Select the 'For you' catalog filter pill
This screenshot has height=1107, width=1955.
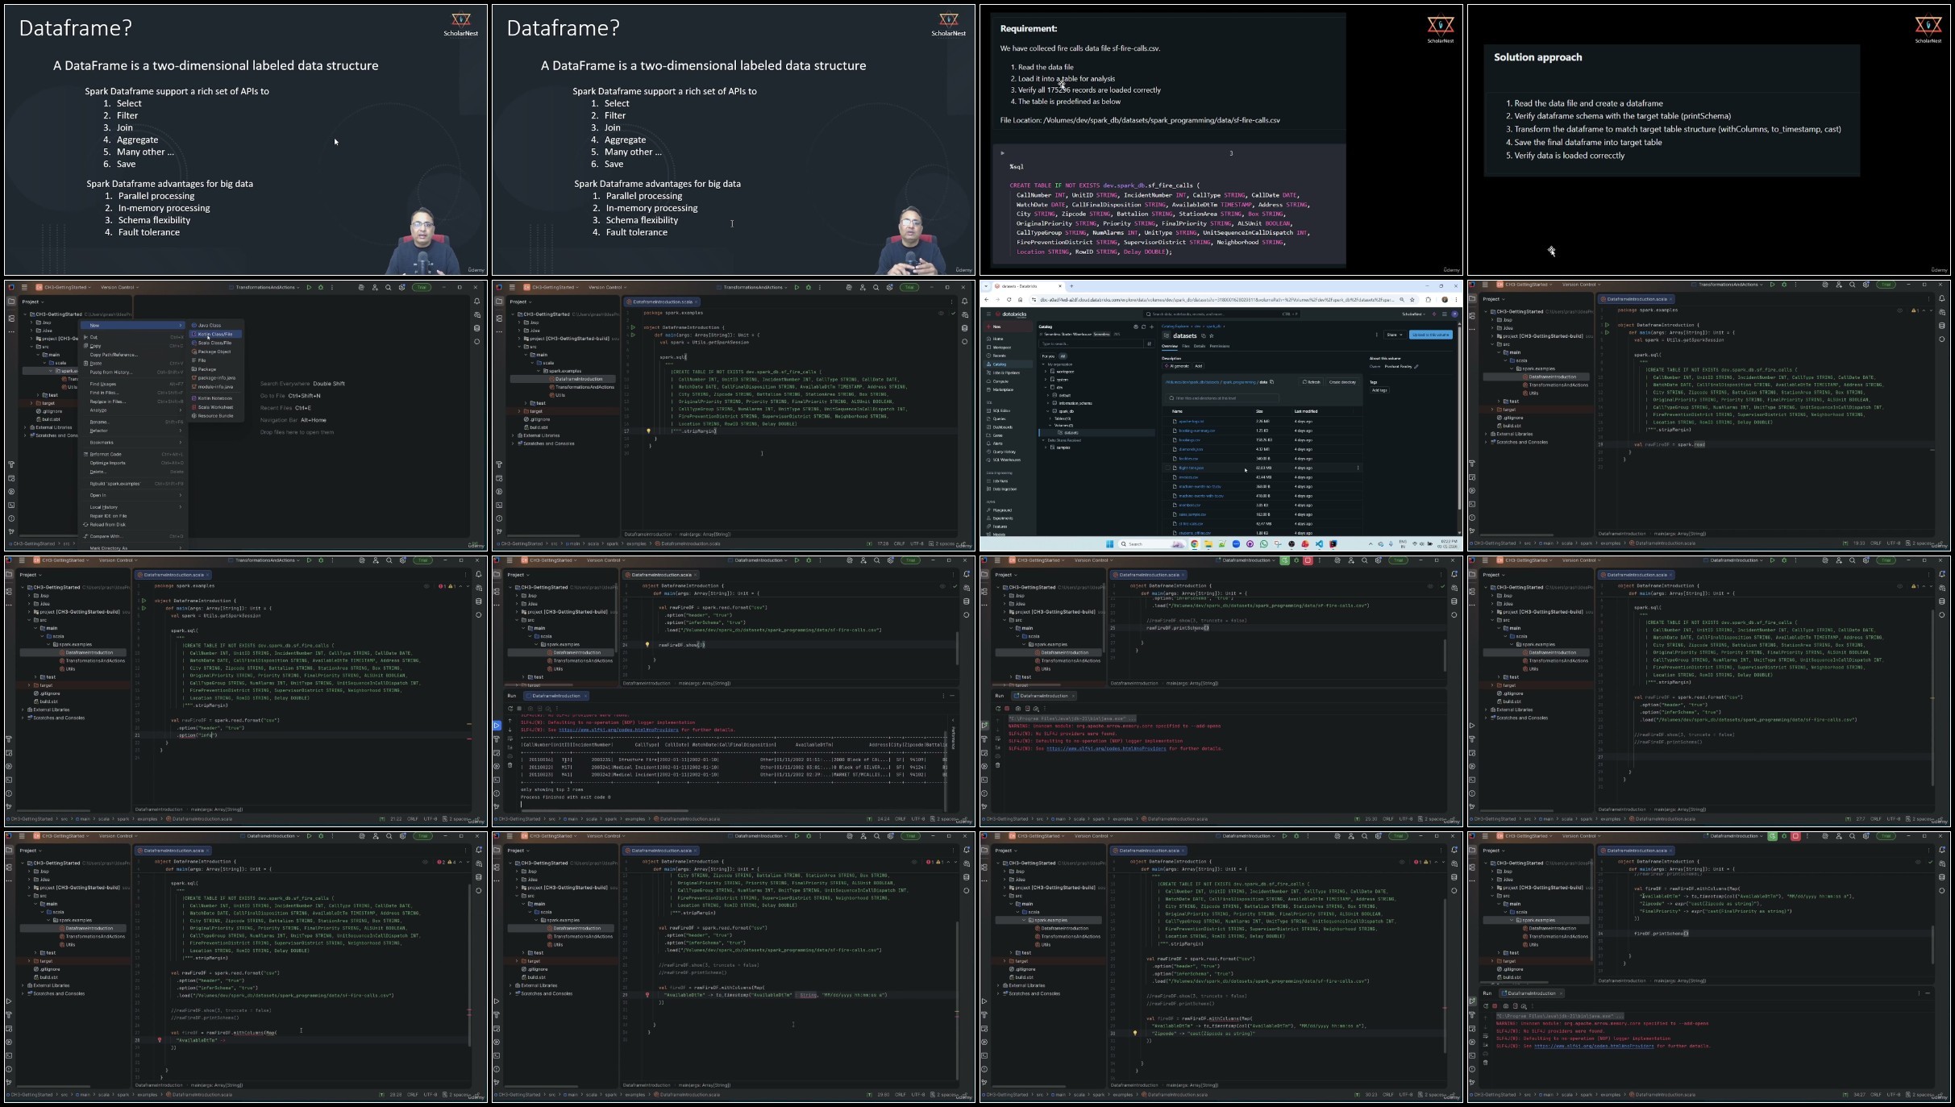(1048, 356)
